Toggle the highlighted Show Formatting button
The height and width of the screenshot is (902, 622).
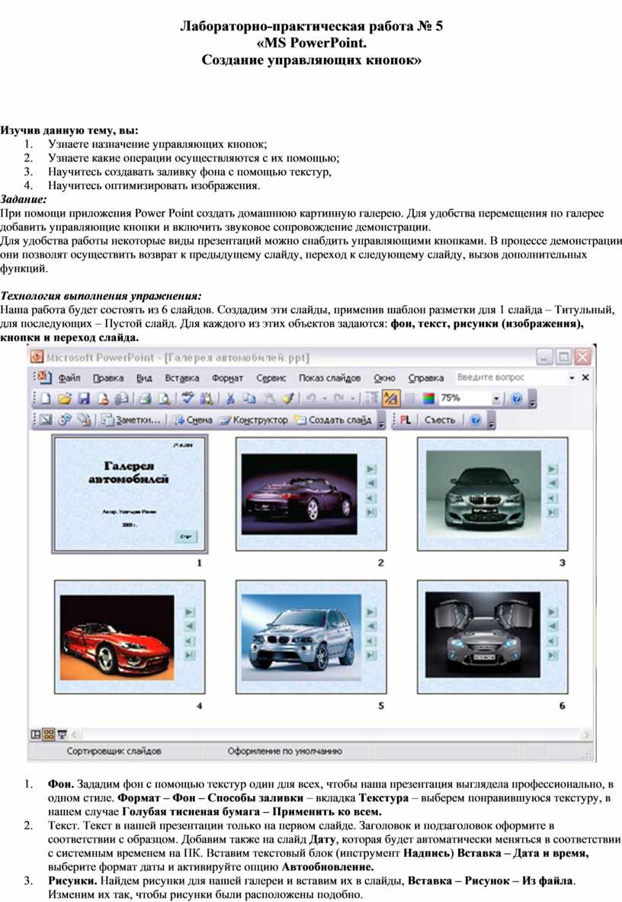[392, 398]
